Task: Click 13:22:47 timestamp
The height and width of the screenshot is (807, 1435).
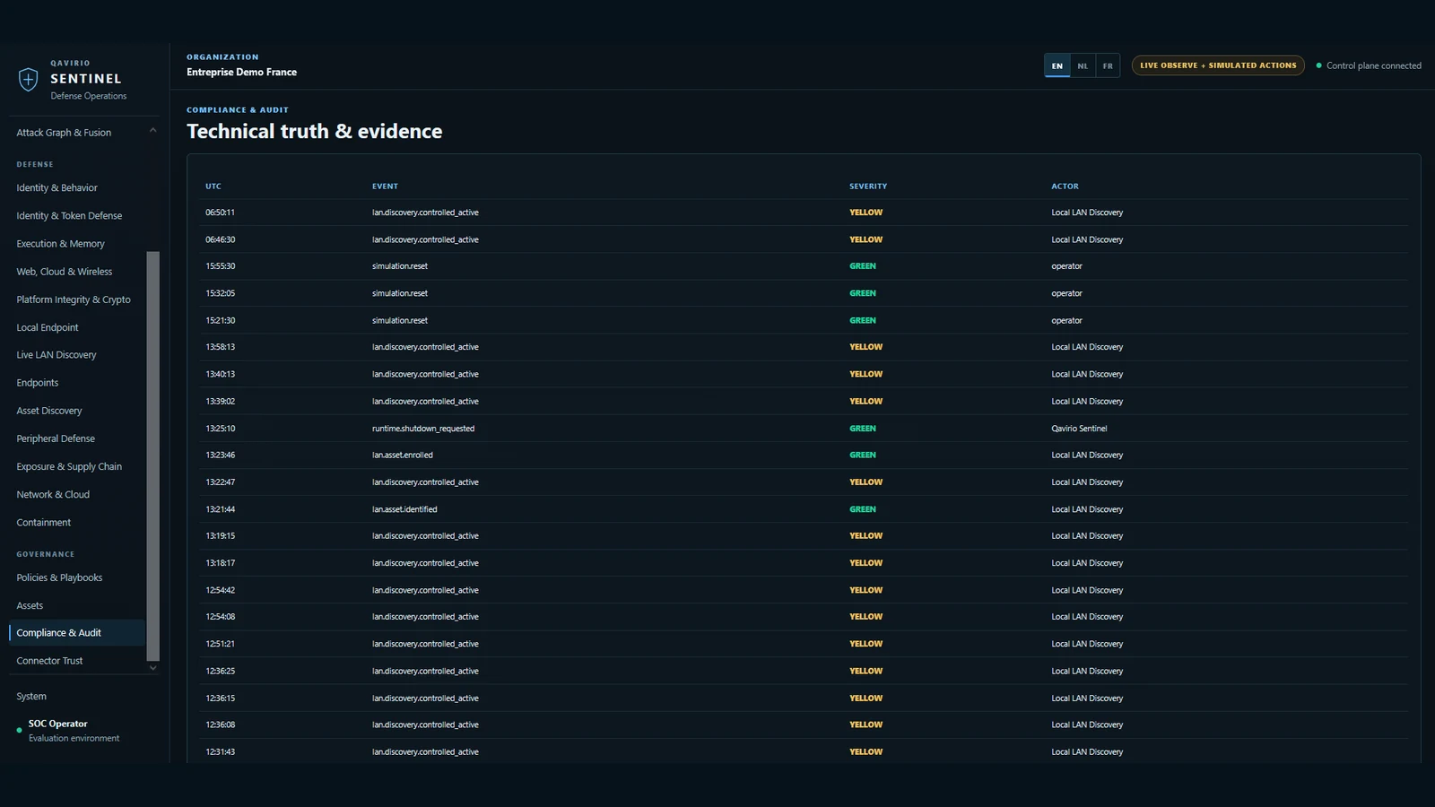Action: click(x=221, y=482)
